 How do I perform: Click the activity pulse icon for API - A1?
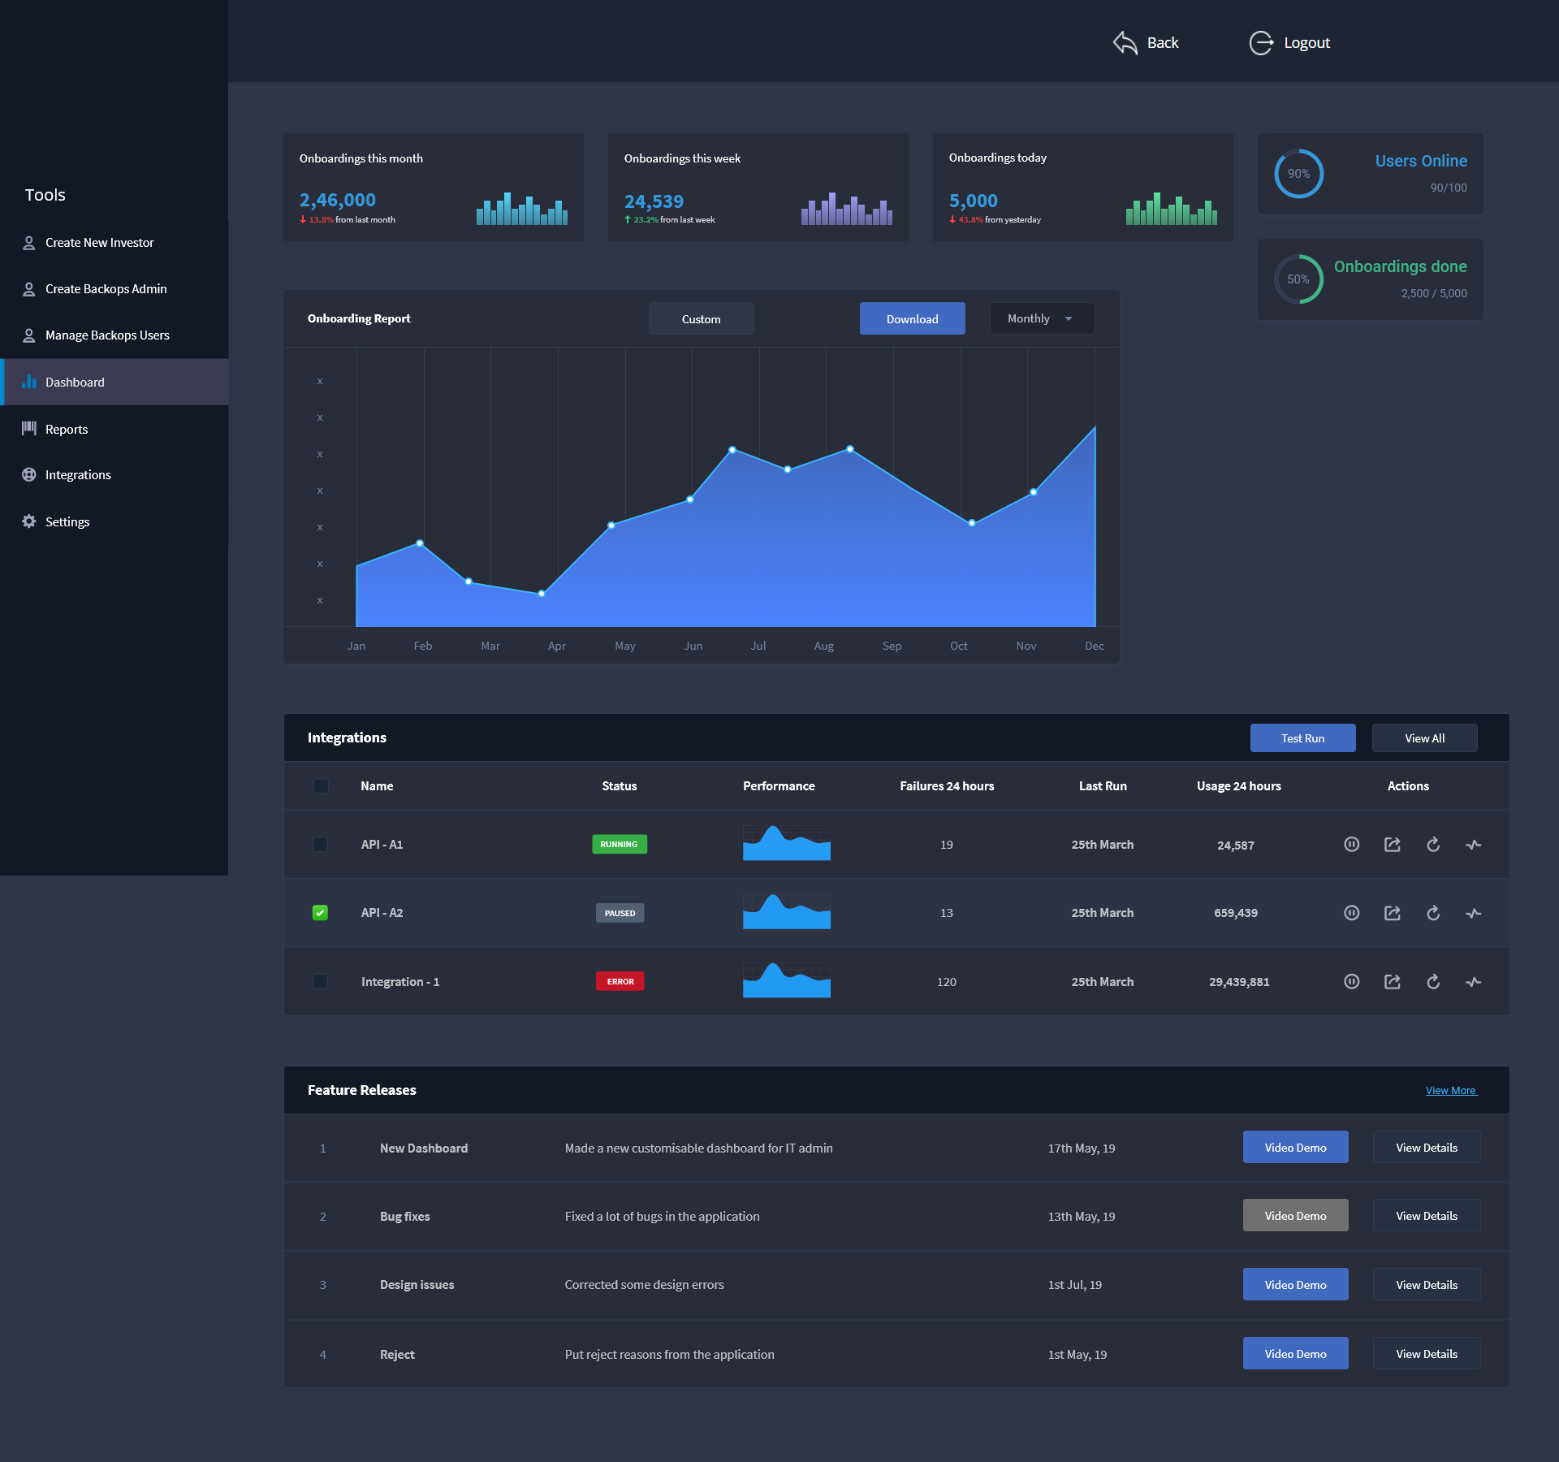pyautogui.click(x=1474, y=845)
